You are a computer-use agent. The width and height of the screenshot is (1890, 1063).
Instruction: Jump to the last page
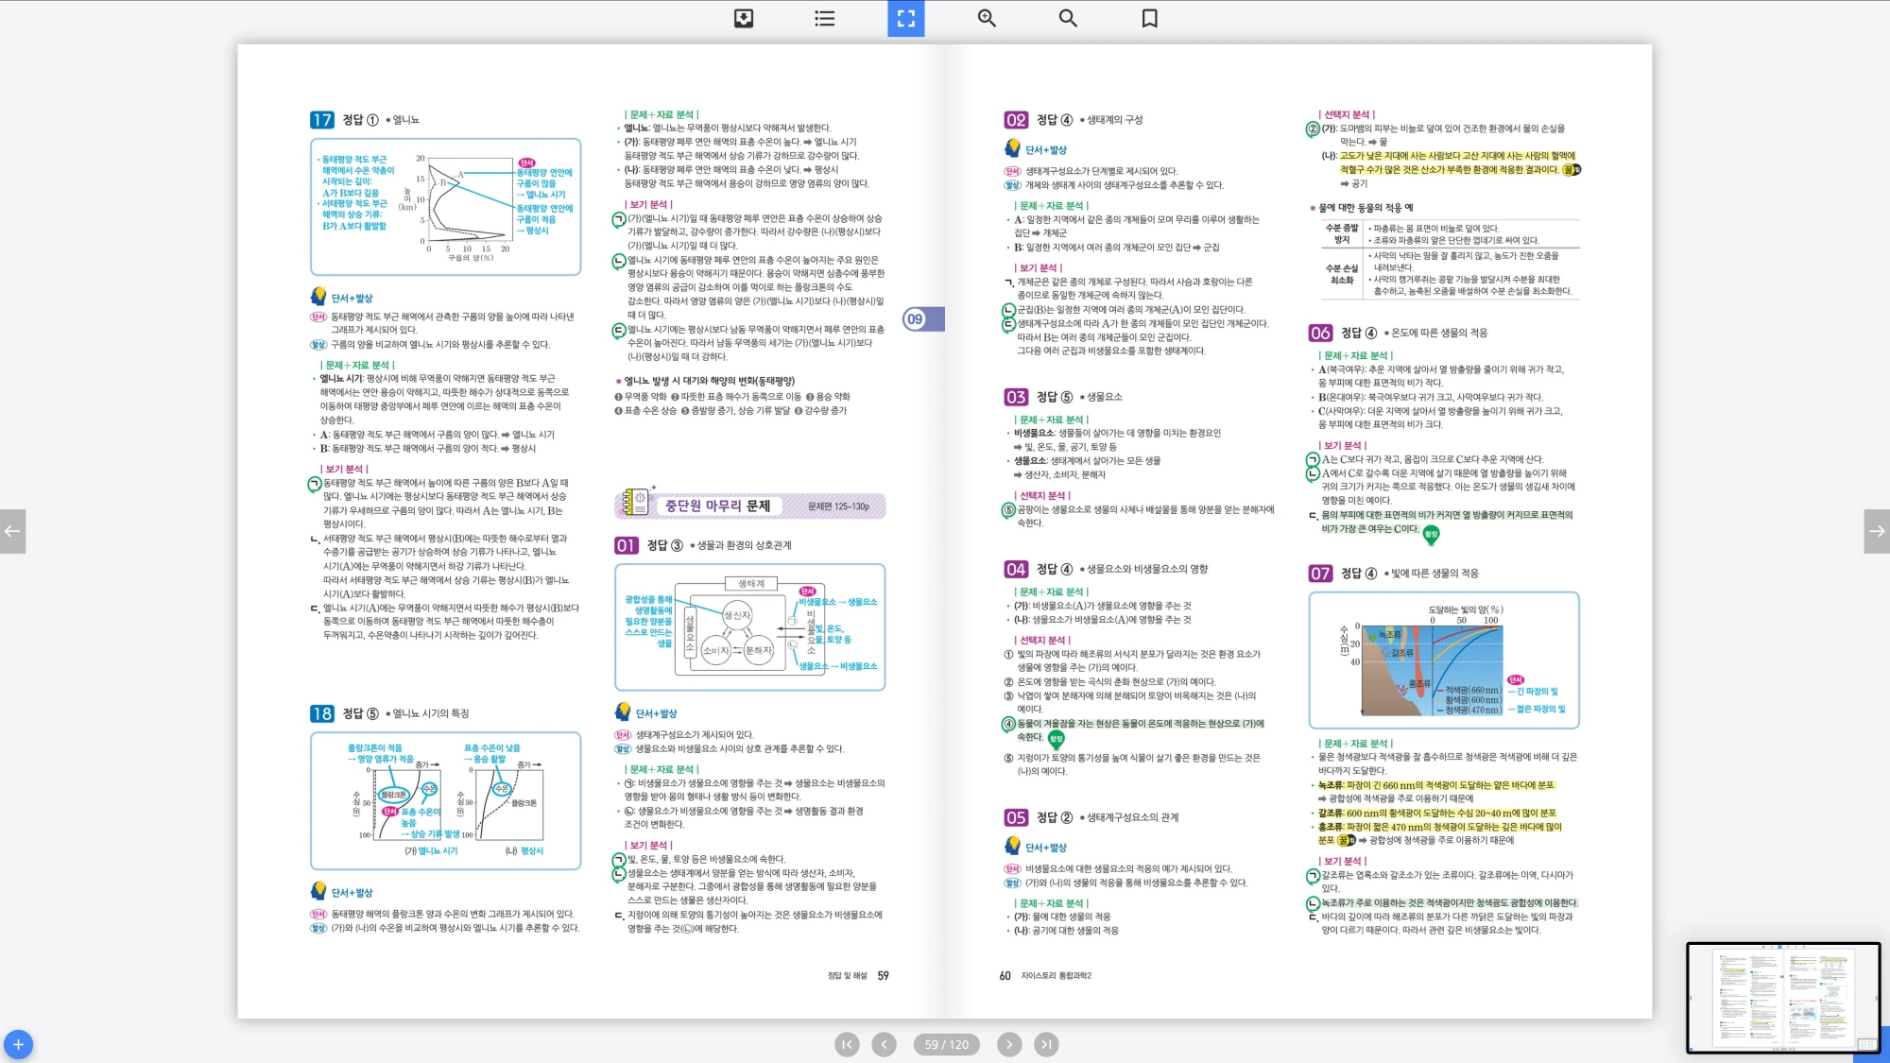(x=1045, y=1044)
